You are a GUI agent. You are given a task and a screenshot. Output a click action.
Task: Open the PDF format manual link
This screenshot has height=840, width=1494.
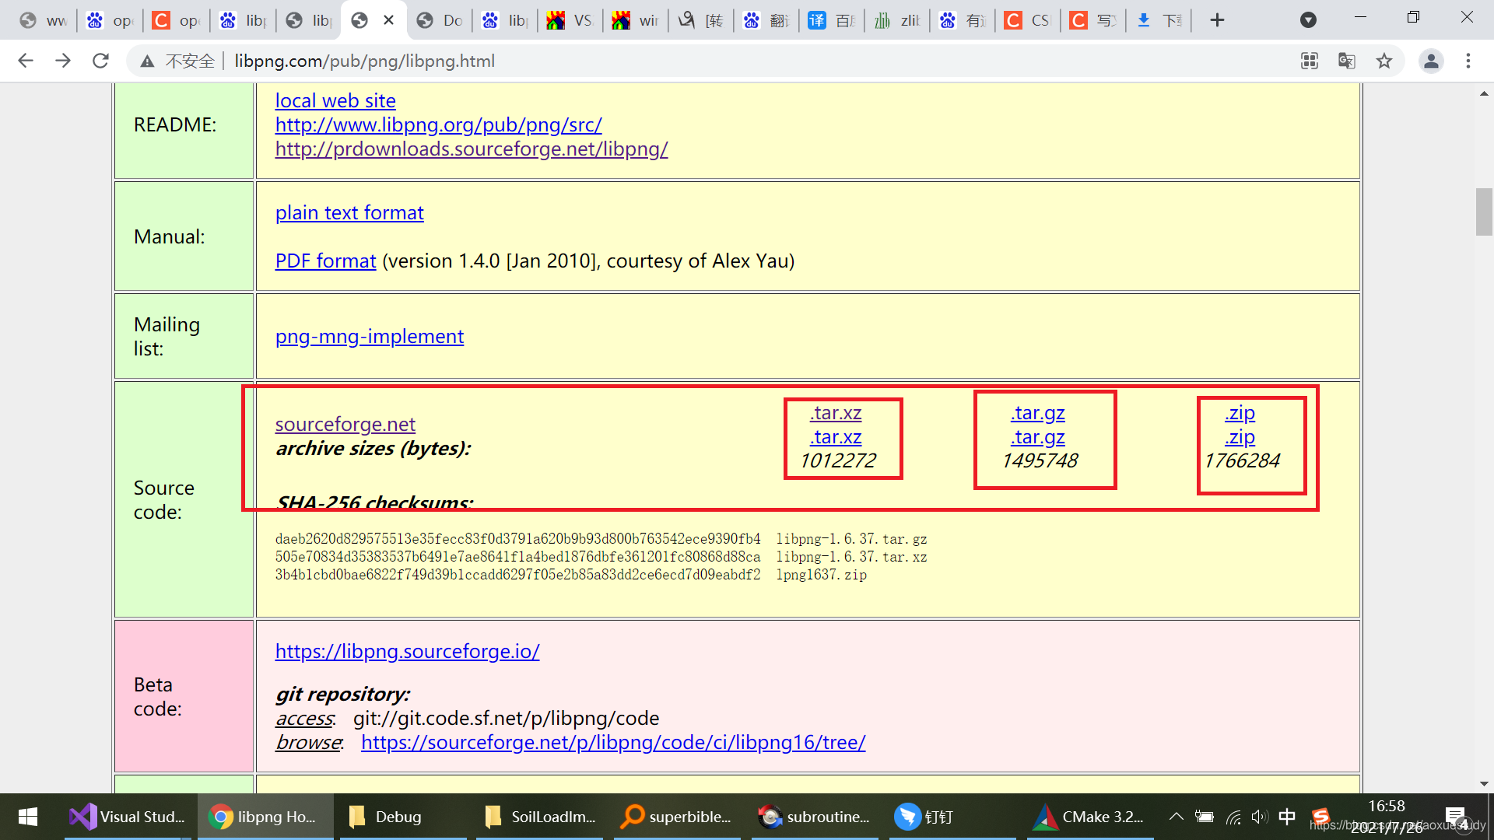(x=325, y=261)
